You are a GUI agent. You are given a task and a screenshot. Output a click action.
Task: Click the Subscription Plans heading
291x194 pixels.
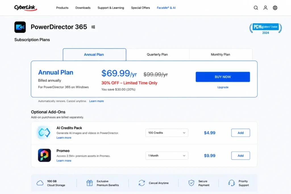[x=32, y=40]
